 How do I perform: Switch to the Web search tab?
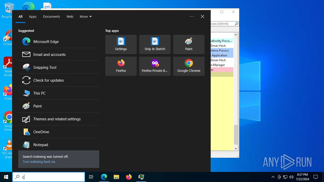point(70,17)
